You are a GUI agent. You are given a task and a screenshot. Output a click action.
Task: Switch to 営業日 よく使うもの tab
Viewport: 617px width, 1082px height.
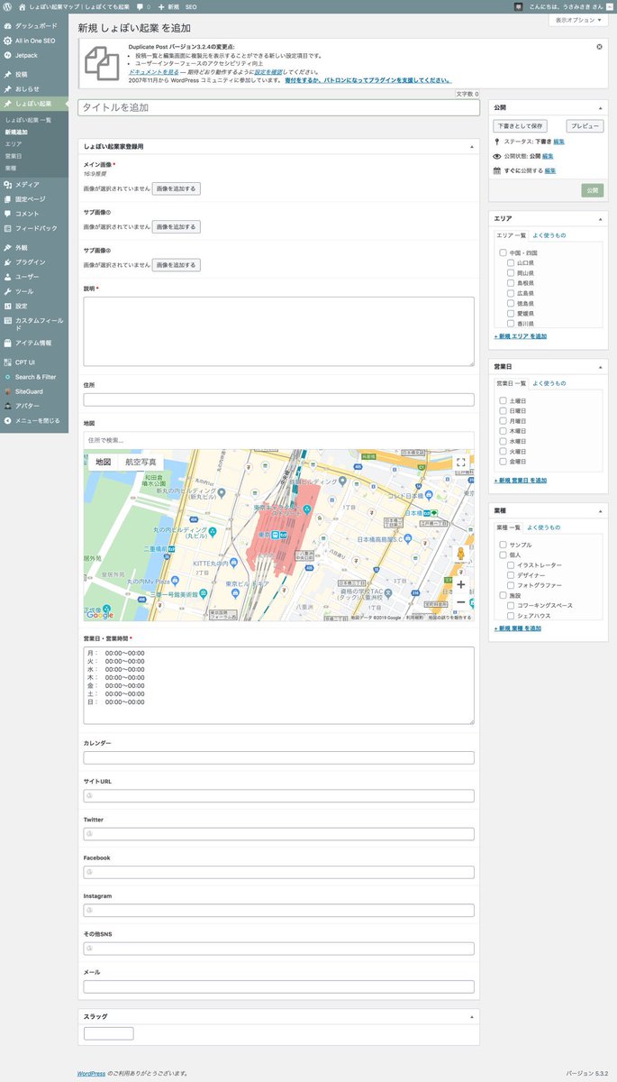(549, 383)
